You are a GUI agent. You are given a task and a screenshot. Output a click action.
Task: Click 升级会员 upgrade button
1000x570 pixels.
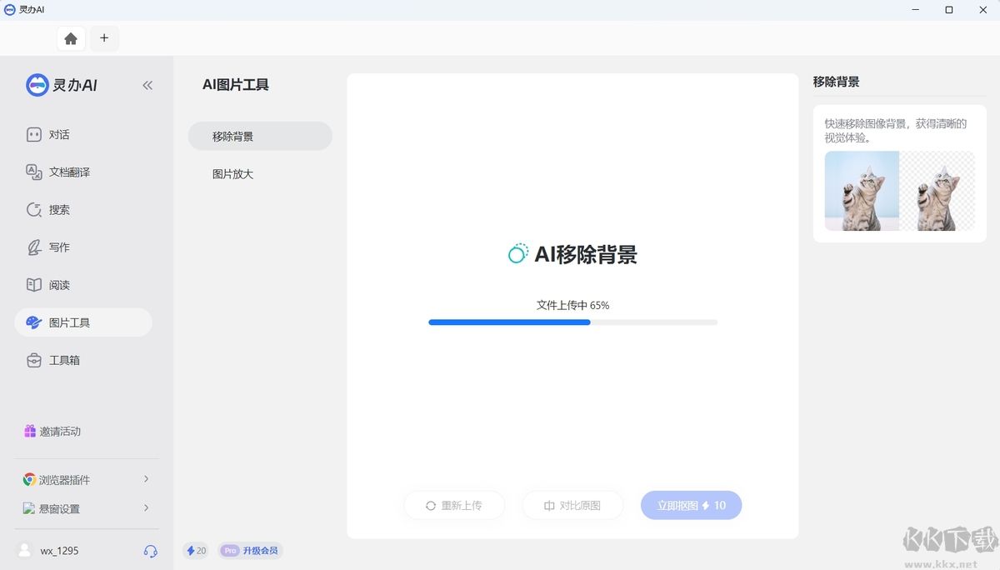pos(262,551)
